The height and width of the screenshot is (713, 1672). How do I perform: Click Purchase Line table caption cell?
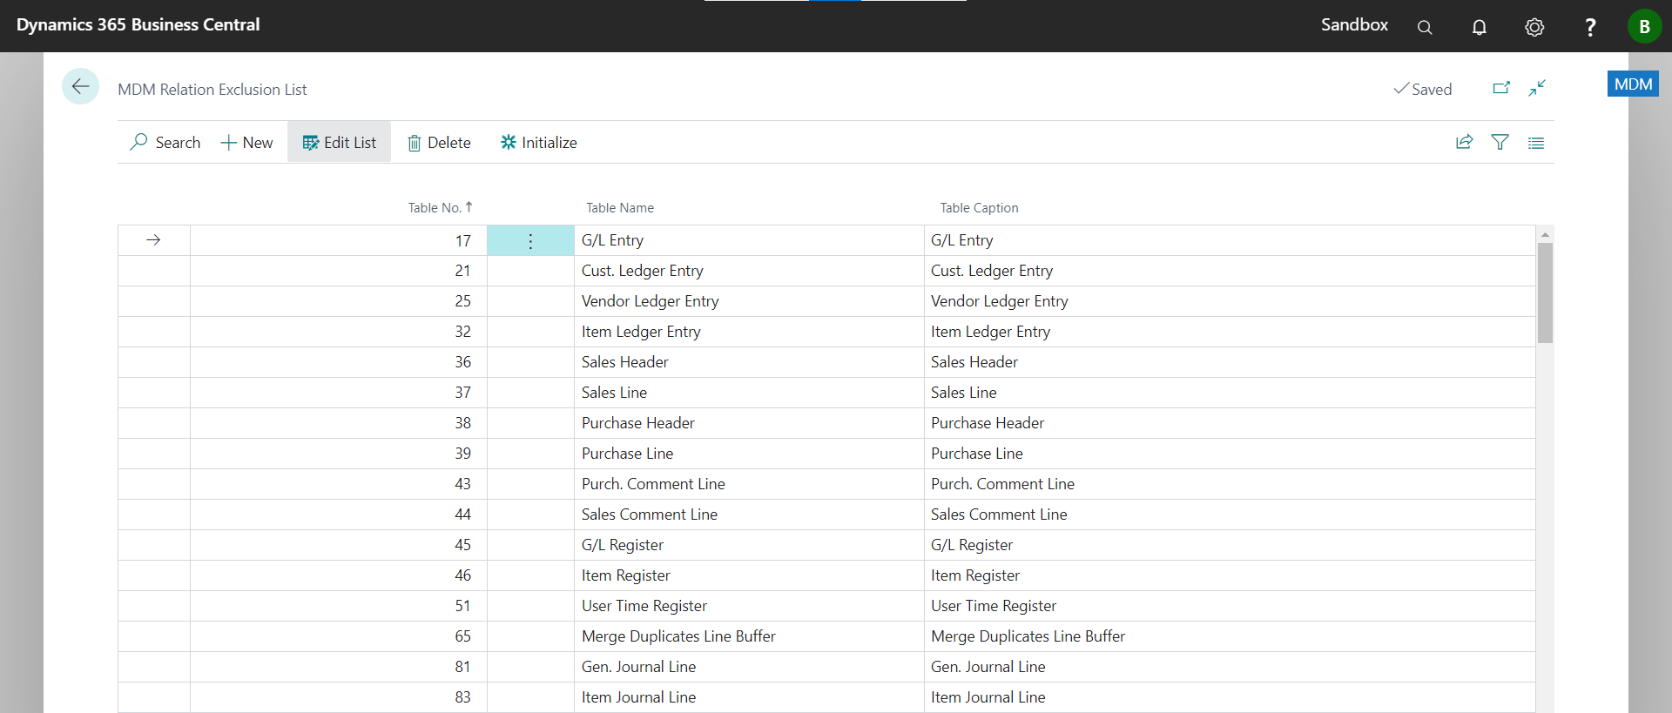[1230, 454]
